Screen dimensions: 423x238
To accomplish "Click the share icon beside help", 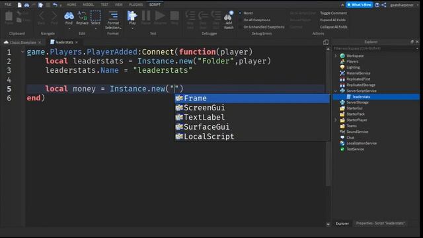I will point(384,5).
